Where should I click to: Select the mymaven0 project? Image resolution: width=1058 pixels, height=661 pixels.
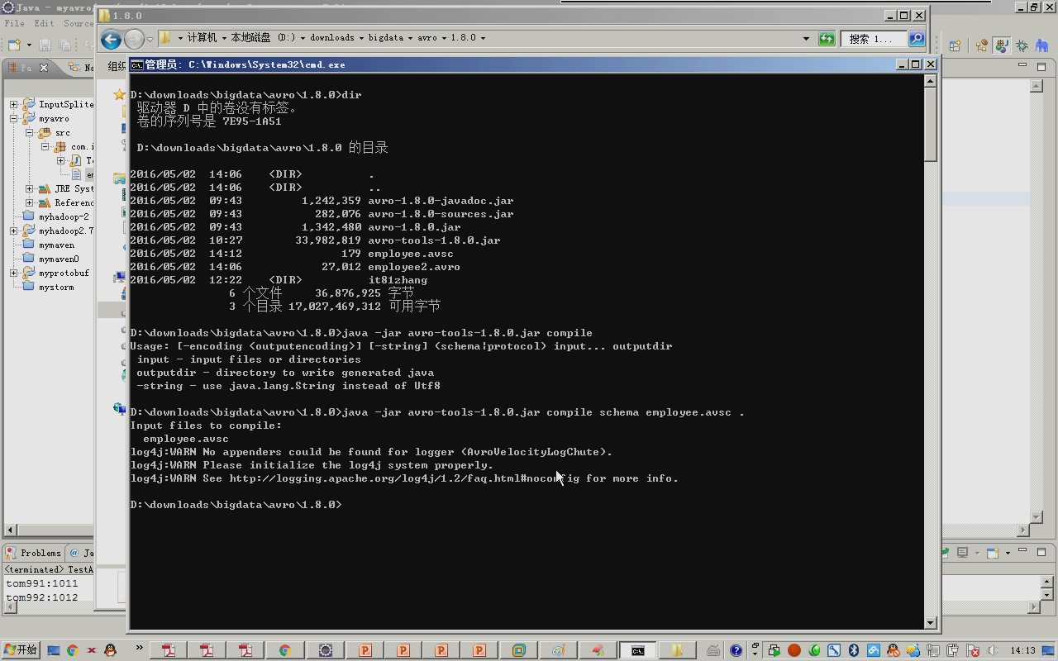click(x=59, y=259)
